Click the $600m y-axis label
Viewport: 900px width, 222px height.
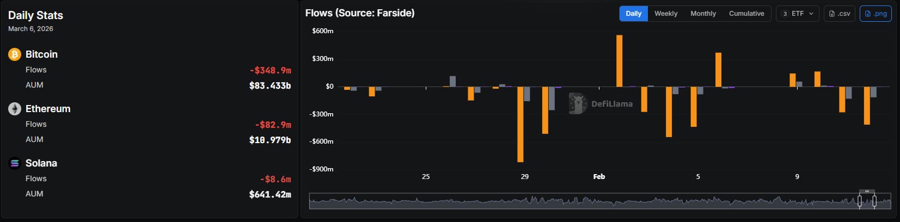click(x=323, y=31)
